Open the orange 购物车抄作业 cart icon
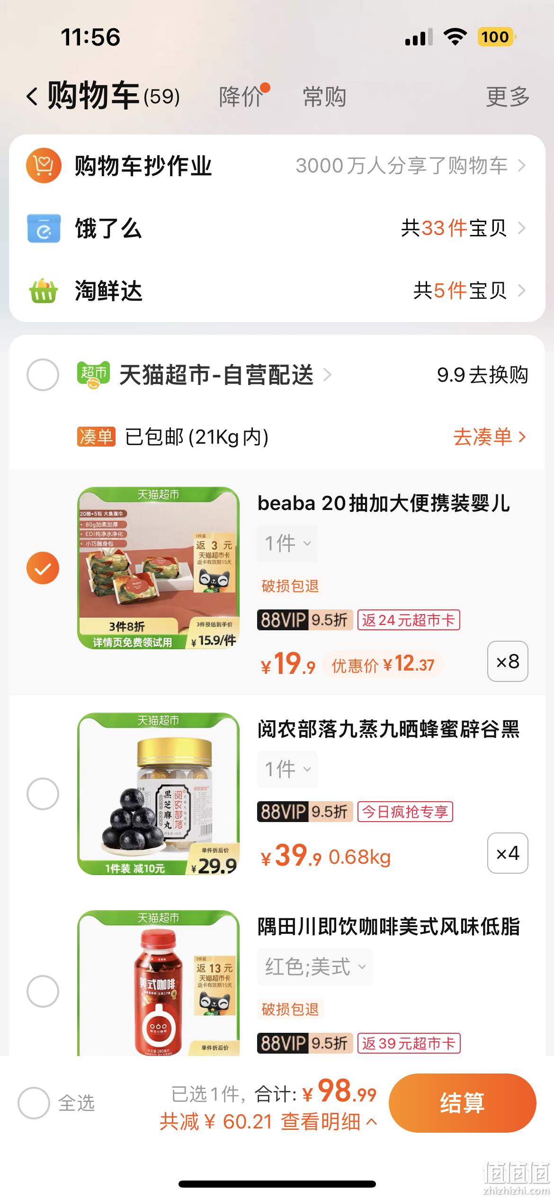The height and width of the screenshot is (1199, 554). tap(44, 166)
